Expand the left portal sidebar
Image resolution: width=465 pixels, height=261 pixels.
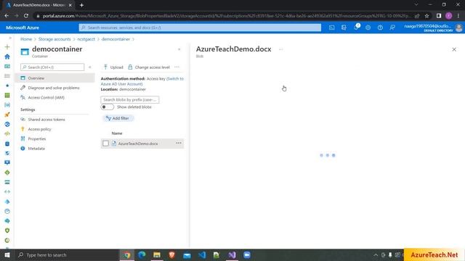coord(9,38)
